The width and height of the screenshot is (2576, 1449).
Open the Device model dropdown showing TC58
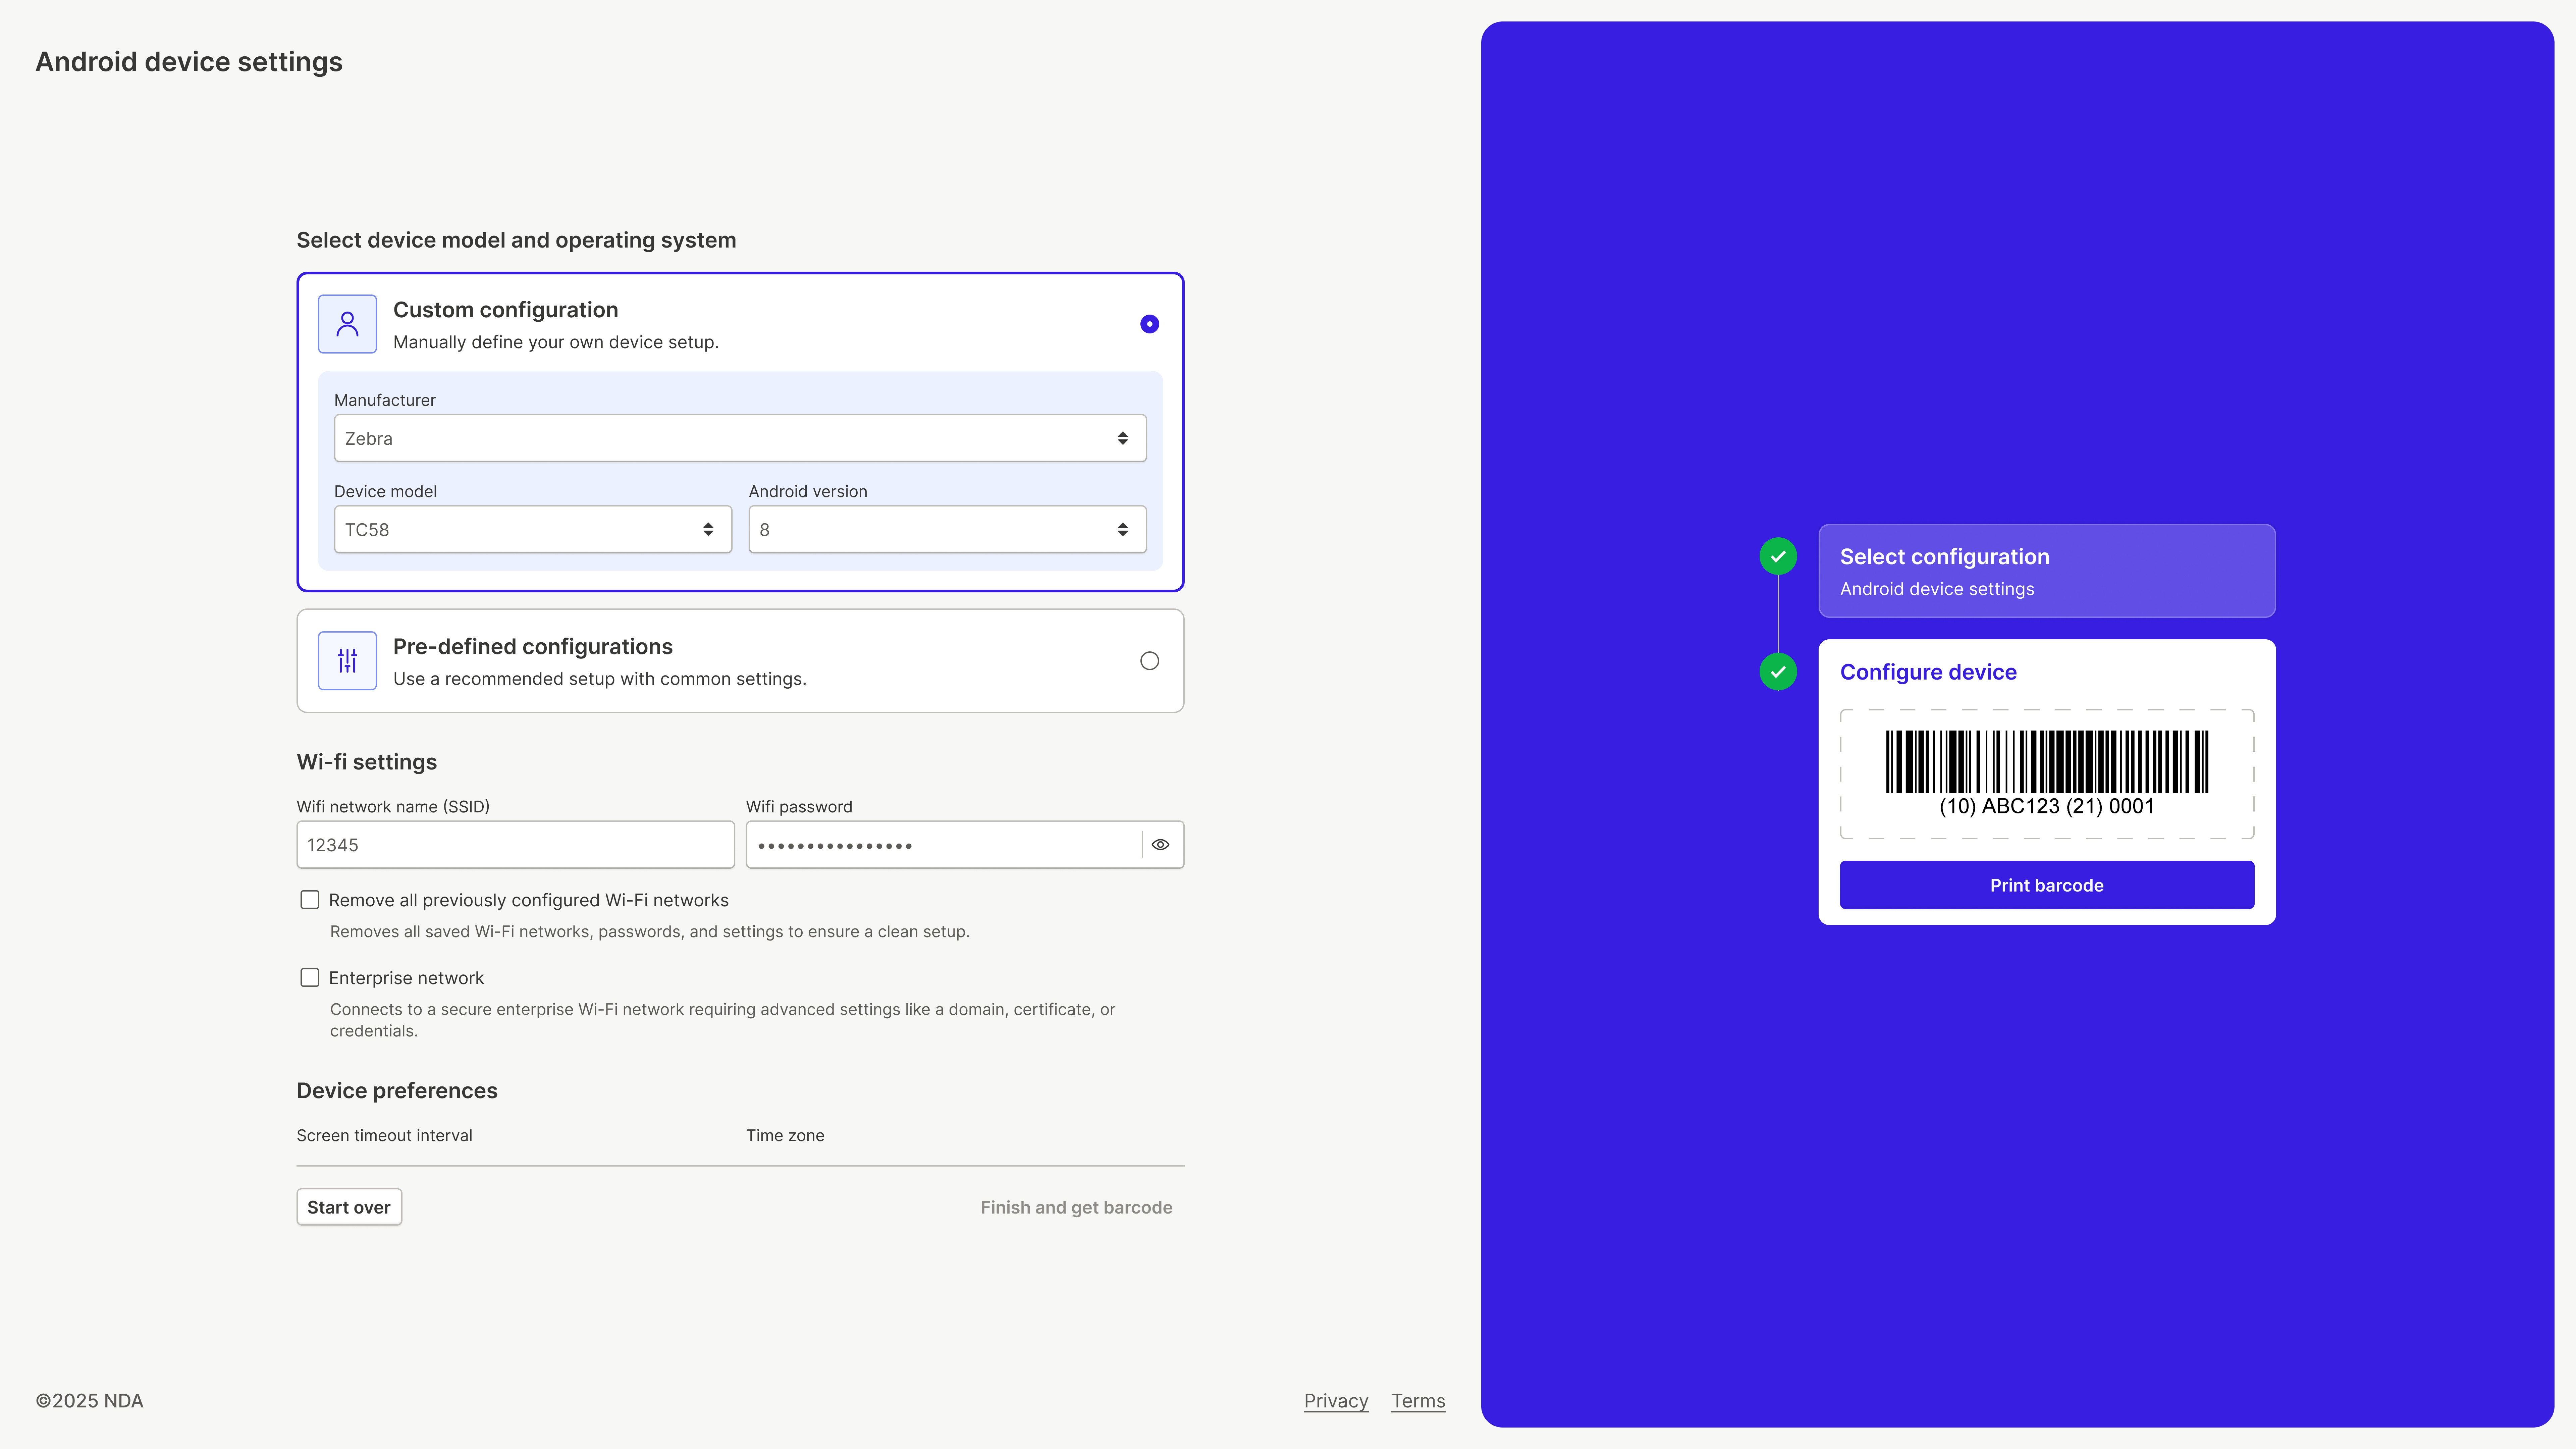(532, 529)
